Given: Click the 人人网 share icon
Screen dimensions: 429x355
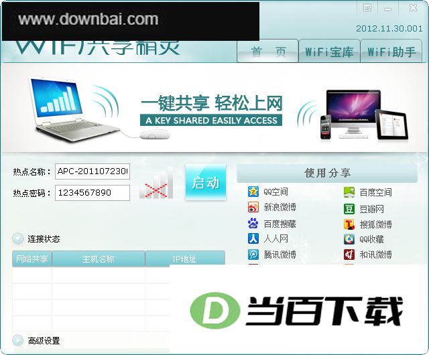Looking at the screenshot, I should coord(253,238).
